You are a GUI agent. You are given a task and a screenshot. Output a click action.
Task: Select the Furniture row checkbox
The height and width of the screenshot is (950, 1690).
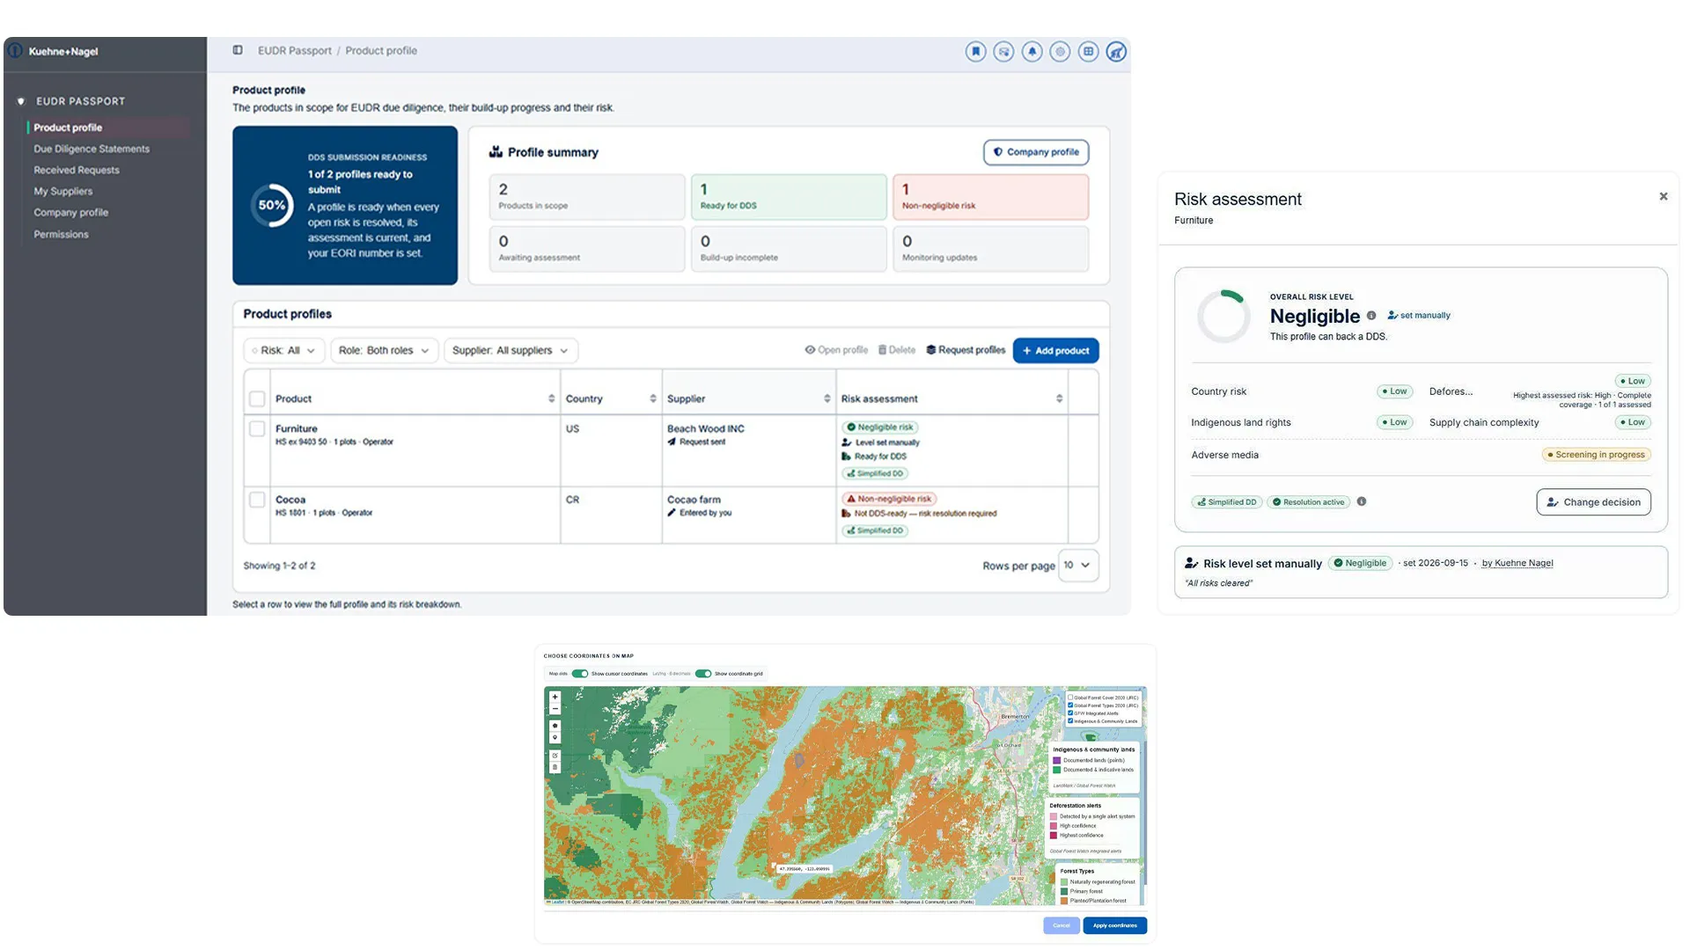click(x=257, y=429)
